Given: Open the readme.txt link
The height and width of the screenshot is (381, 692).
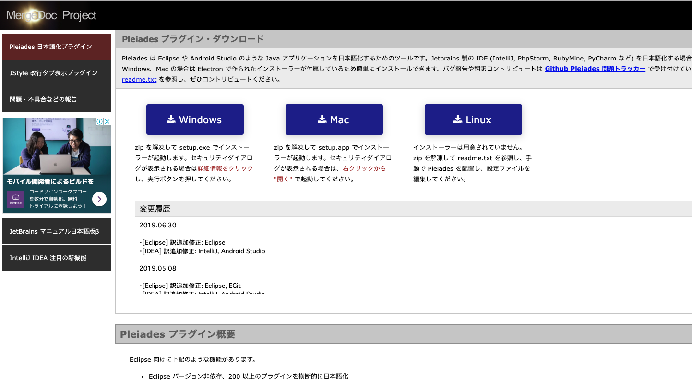Looking at the screenshot, I should coord(139,79).
